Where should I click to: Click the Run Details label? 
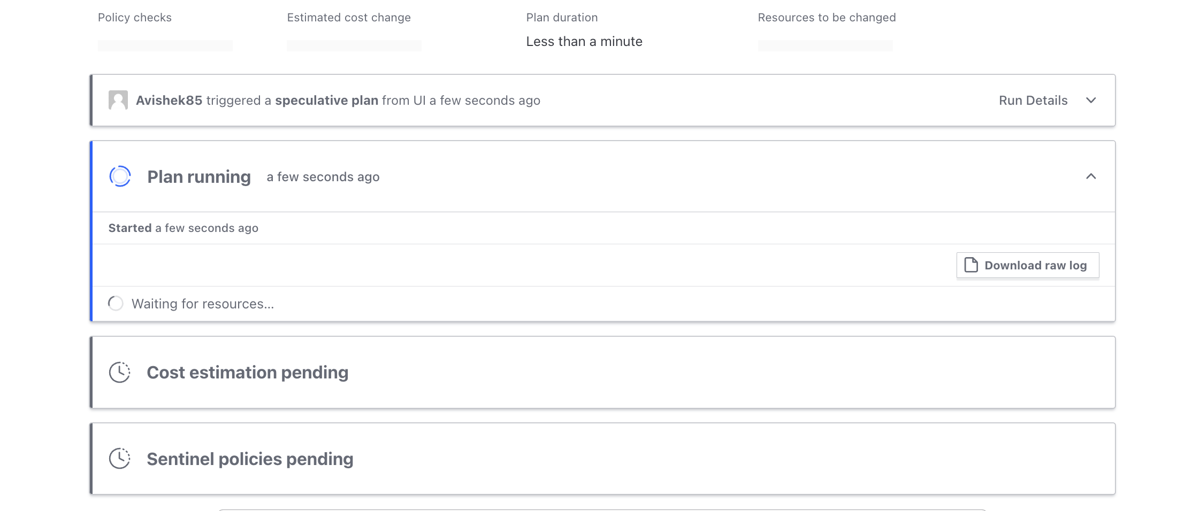coord(1033,100)
